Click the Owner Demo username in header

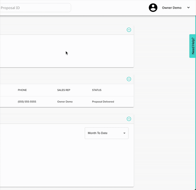pyautogui.click(x=172, y=8)
